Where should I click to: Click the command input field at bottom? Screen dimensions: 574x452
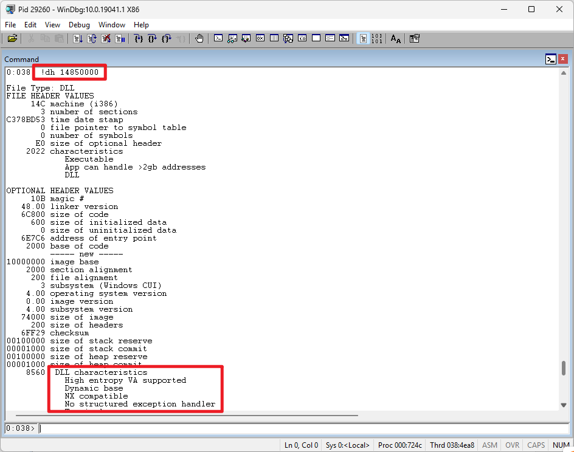point(298,428)
